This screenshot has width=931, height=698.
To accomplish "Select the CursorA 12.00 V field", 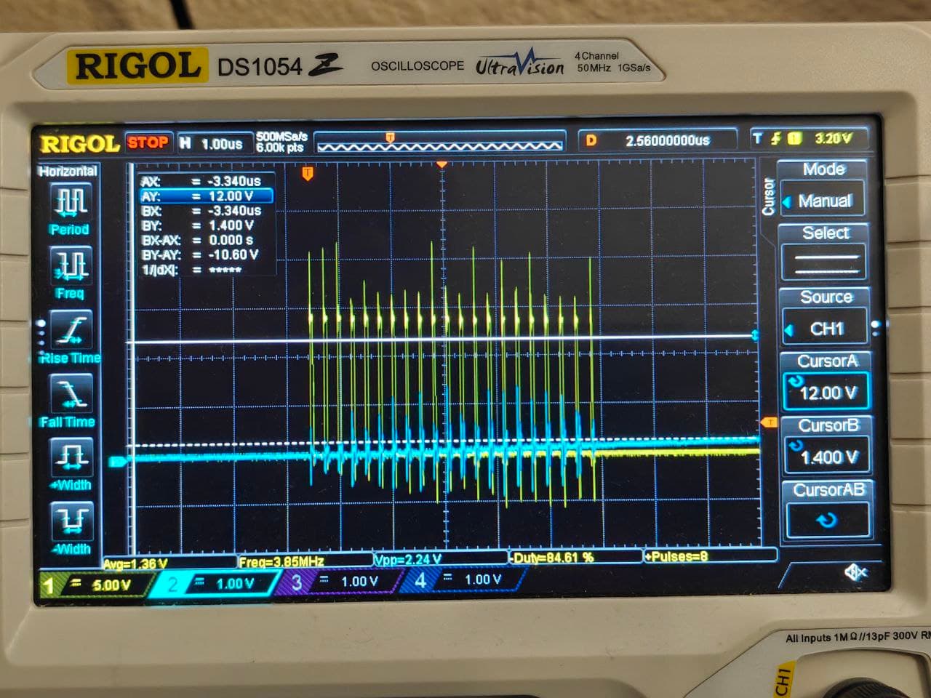I will [x=826, y=393].
